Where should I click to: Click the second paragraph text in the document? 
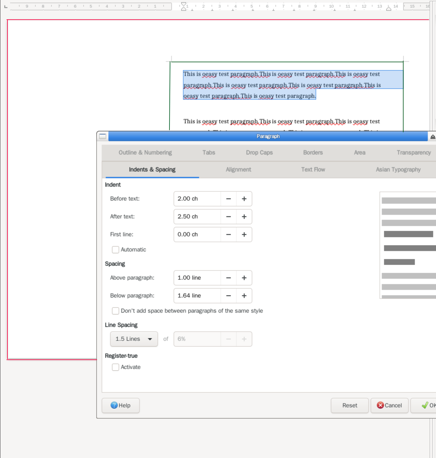pos(281,121)
